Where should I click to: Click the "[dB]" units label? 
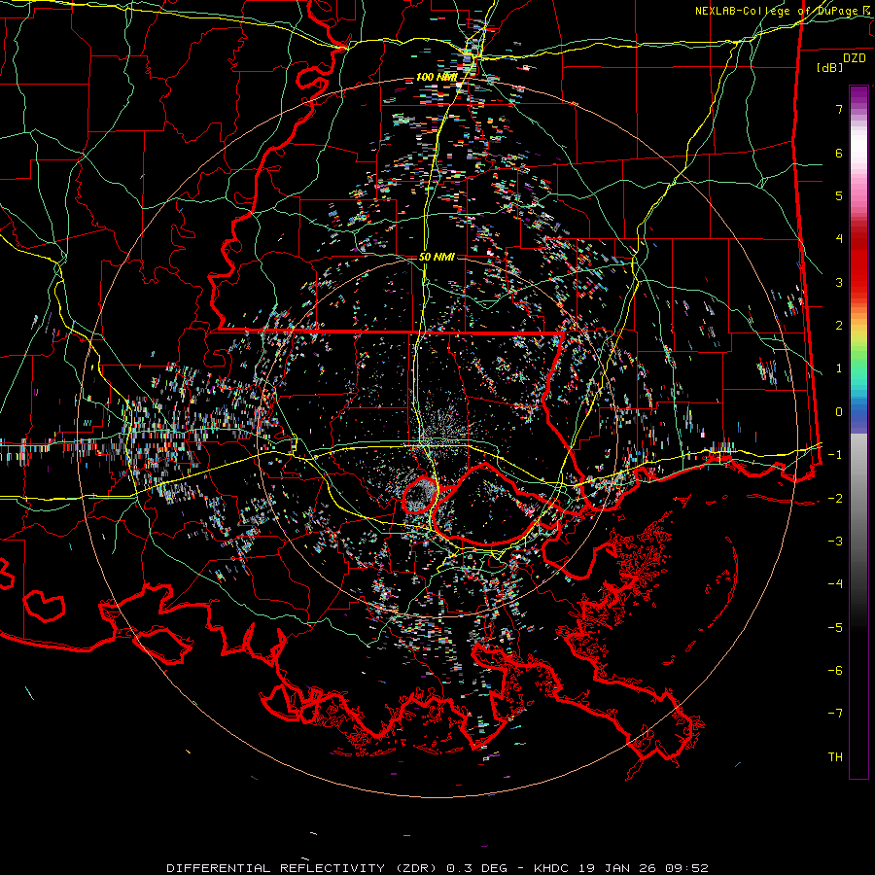coord(830,67)
